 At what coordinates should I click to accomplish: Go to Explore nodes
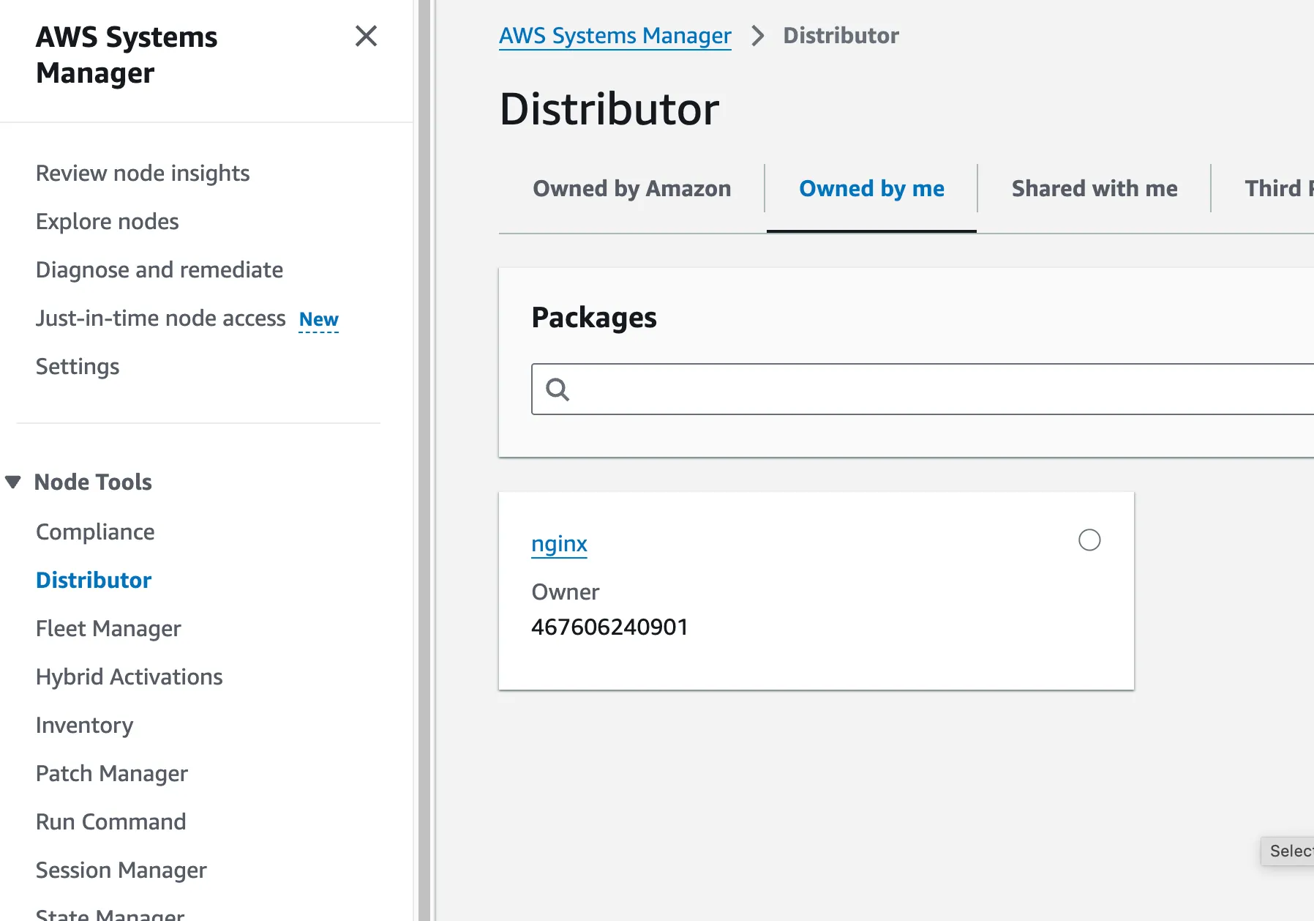(x=108, y=222)
